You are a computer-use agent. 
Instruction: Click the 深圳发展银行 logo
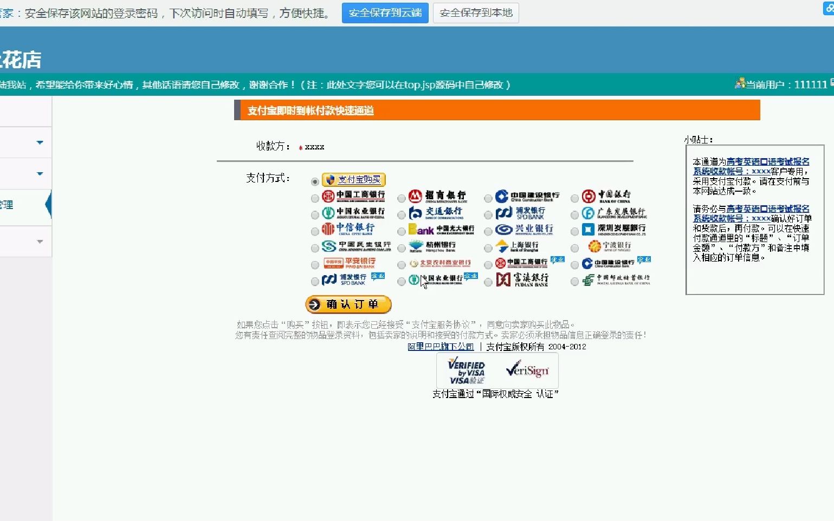point(614,230)
